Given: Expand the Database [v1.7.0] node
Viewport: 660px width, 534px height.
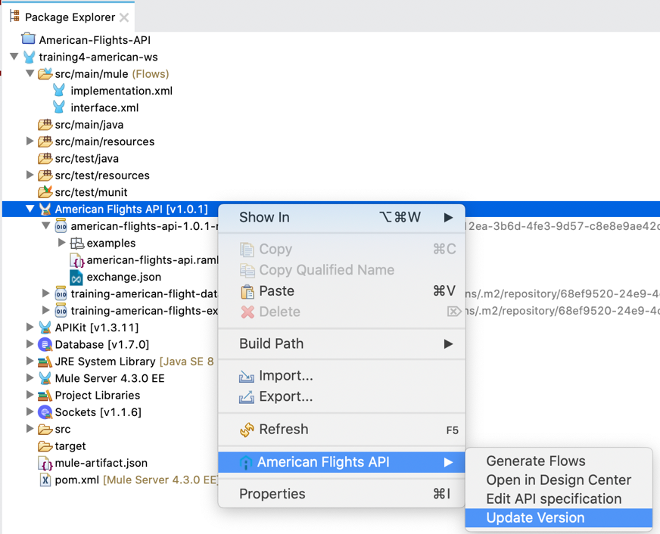Looking at the screenshot, I should tap(30, 343).
